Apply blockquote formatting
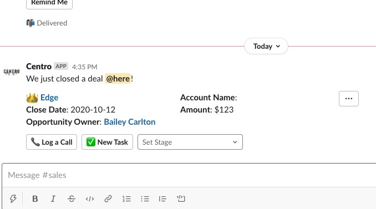Viewport: 376px width, 209px height. coord(162,198)
